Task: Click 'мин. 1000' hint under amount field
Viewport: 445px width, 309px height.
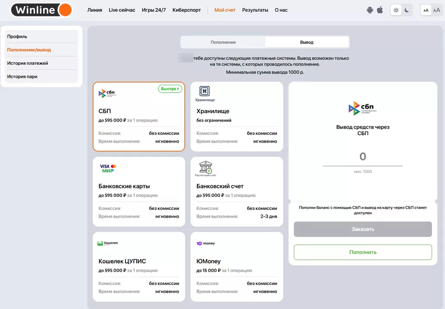Action: tap(363, 171)
